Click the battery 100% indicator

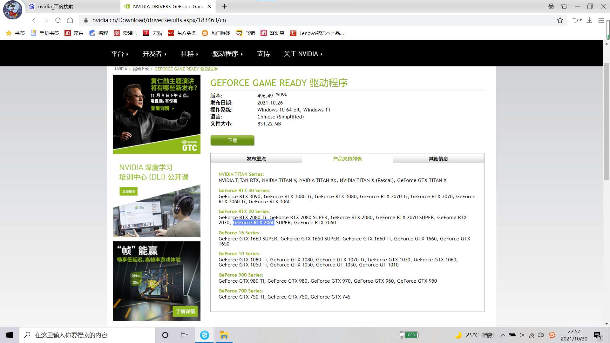409,335
